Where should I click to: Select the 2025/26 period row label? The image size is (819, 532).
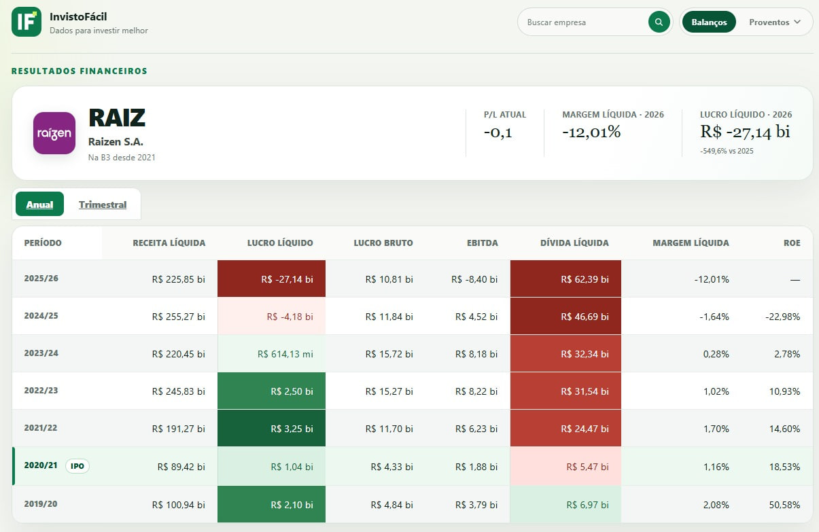point(41,279)
